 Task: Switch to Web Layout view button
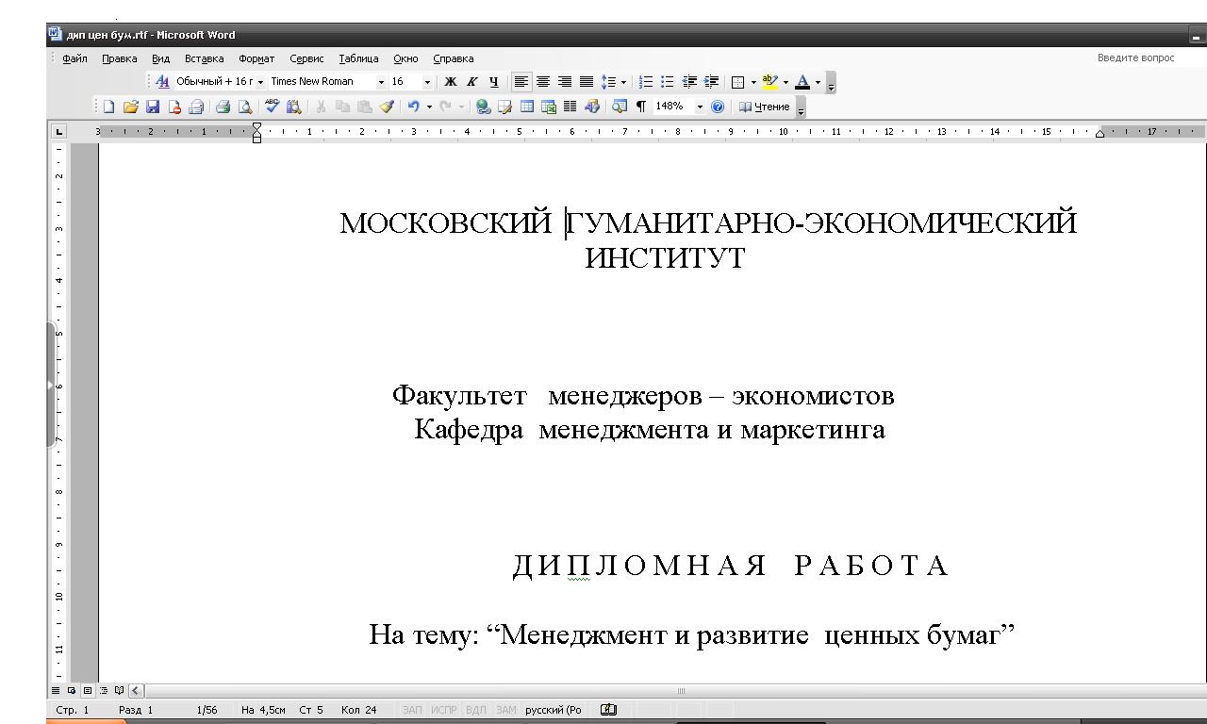tap(72, 690)
